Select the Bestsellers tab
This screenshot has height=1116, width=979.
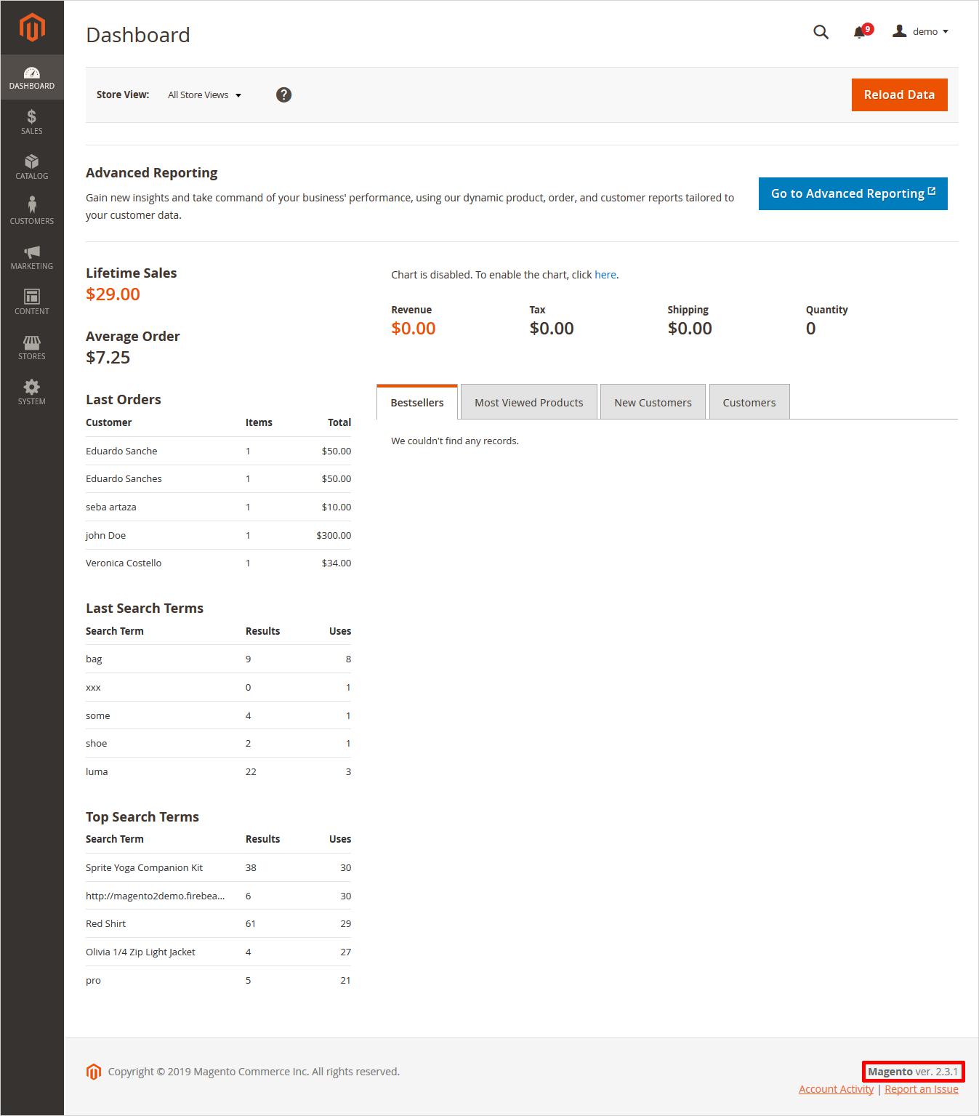pyautogui.click(x=416, y=402)
